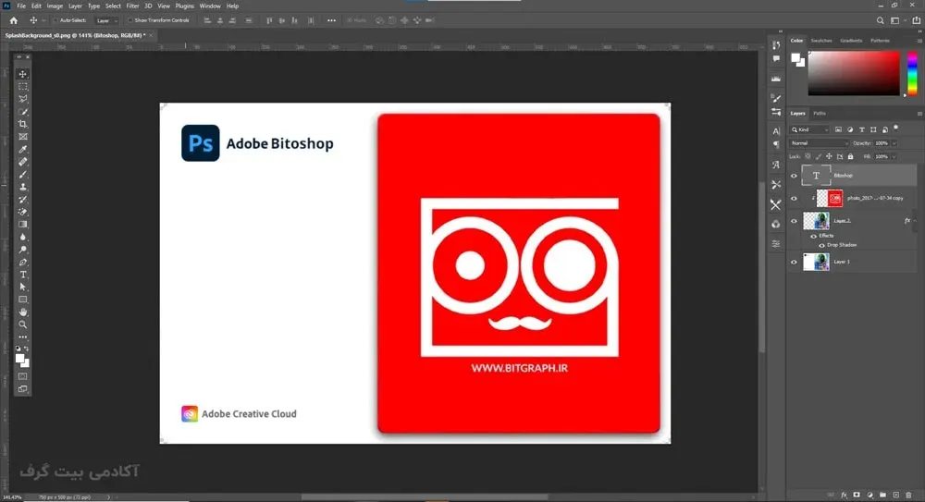The width and height of the screenshot is (925, 502).
Task: Click toolbox foreground color swatch
Action: pos(19,358)
